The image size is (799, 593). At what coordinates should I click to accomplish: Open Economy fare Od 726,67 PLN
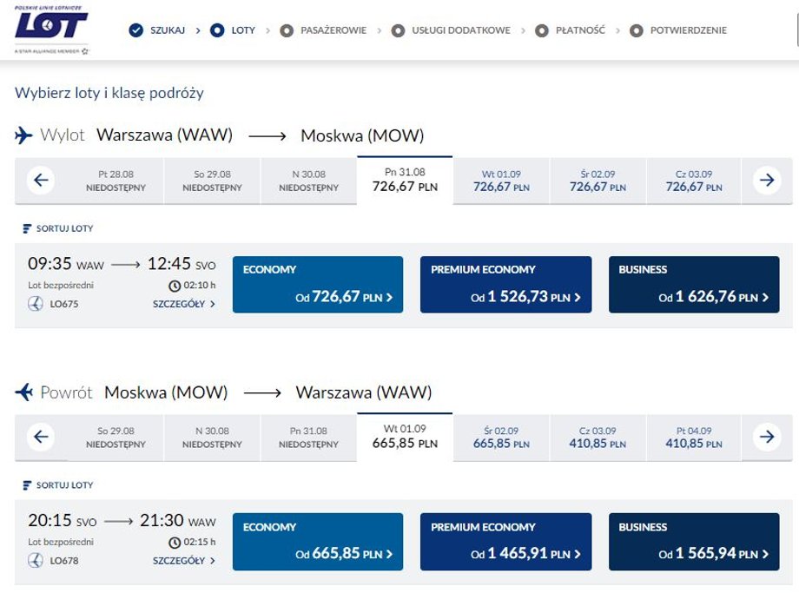point(318,284)
